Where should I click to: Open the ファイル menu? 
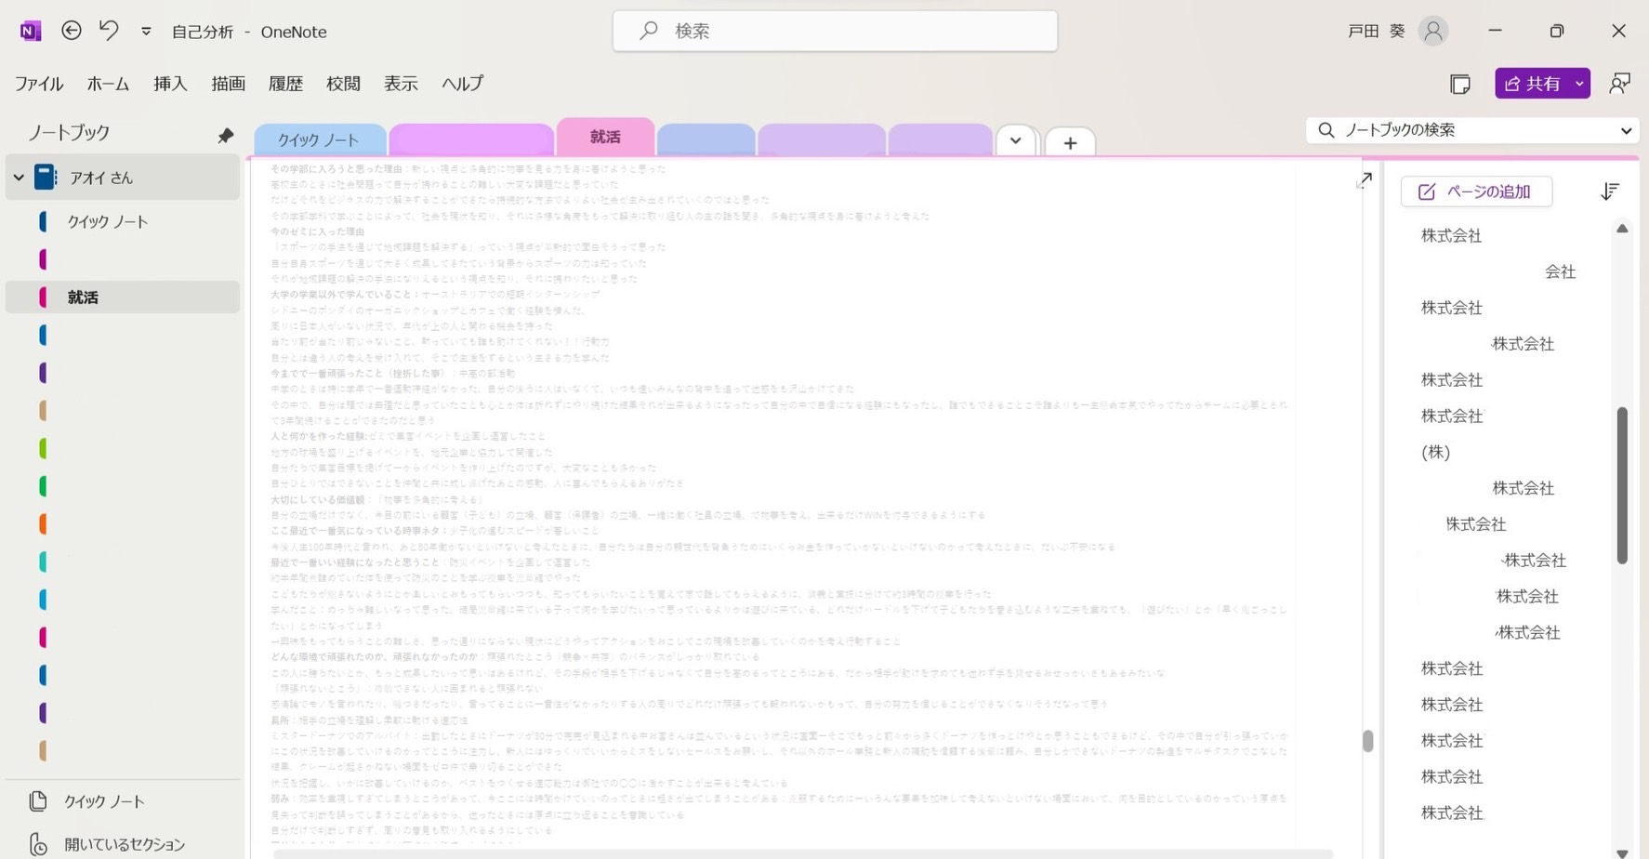(39, 84)
